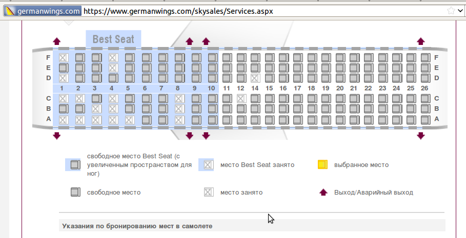This screenshot has width=466, height=238.
Task: Pick seat 1E
Action: pos(64,68)
